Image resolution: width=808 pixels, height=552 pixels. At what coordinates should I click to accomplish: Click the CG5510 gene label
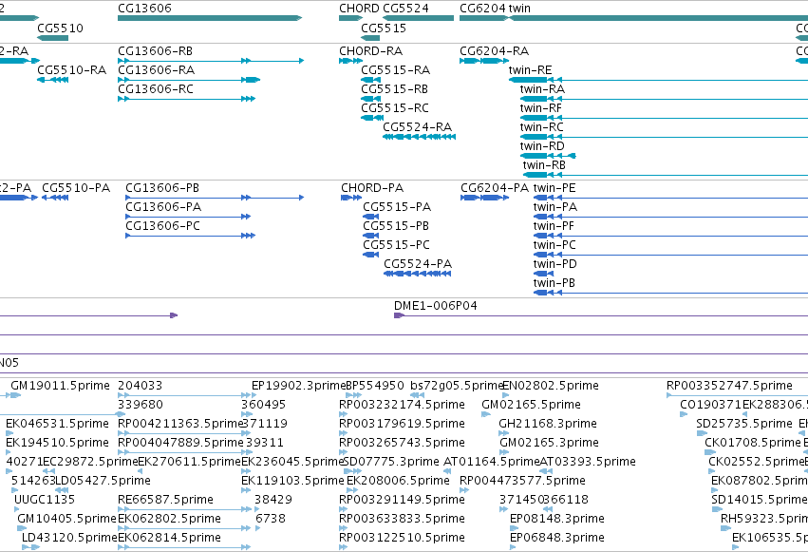coord(60,29)
